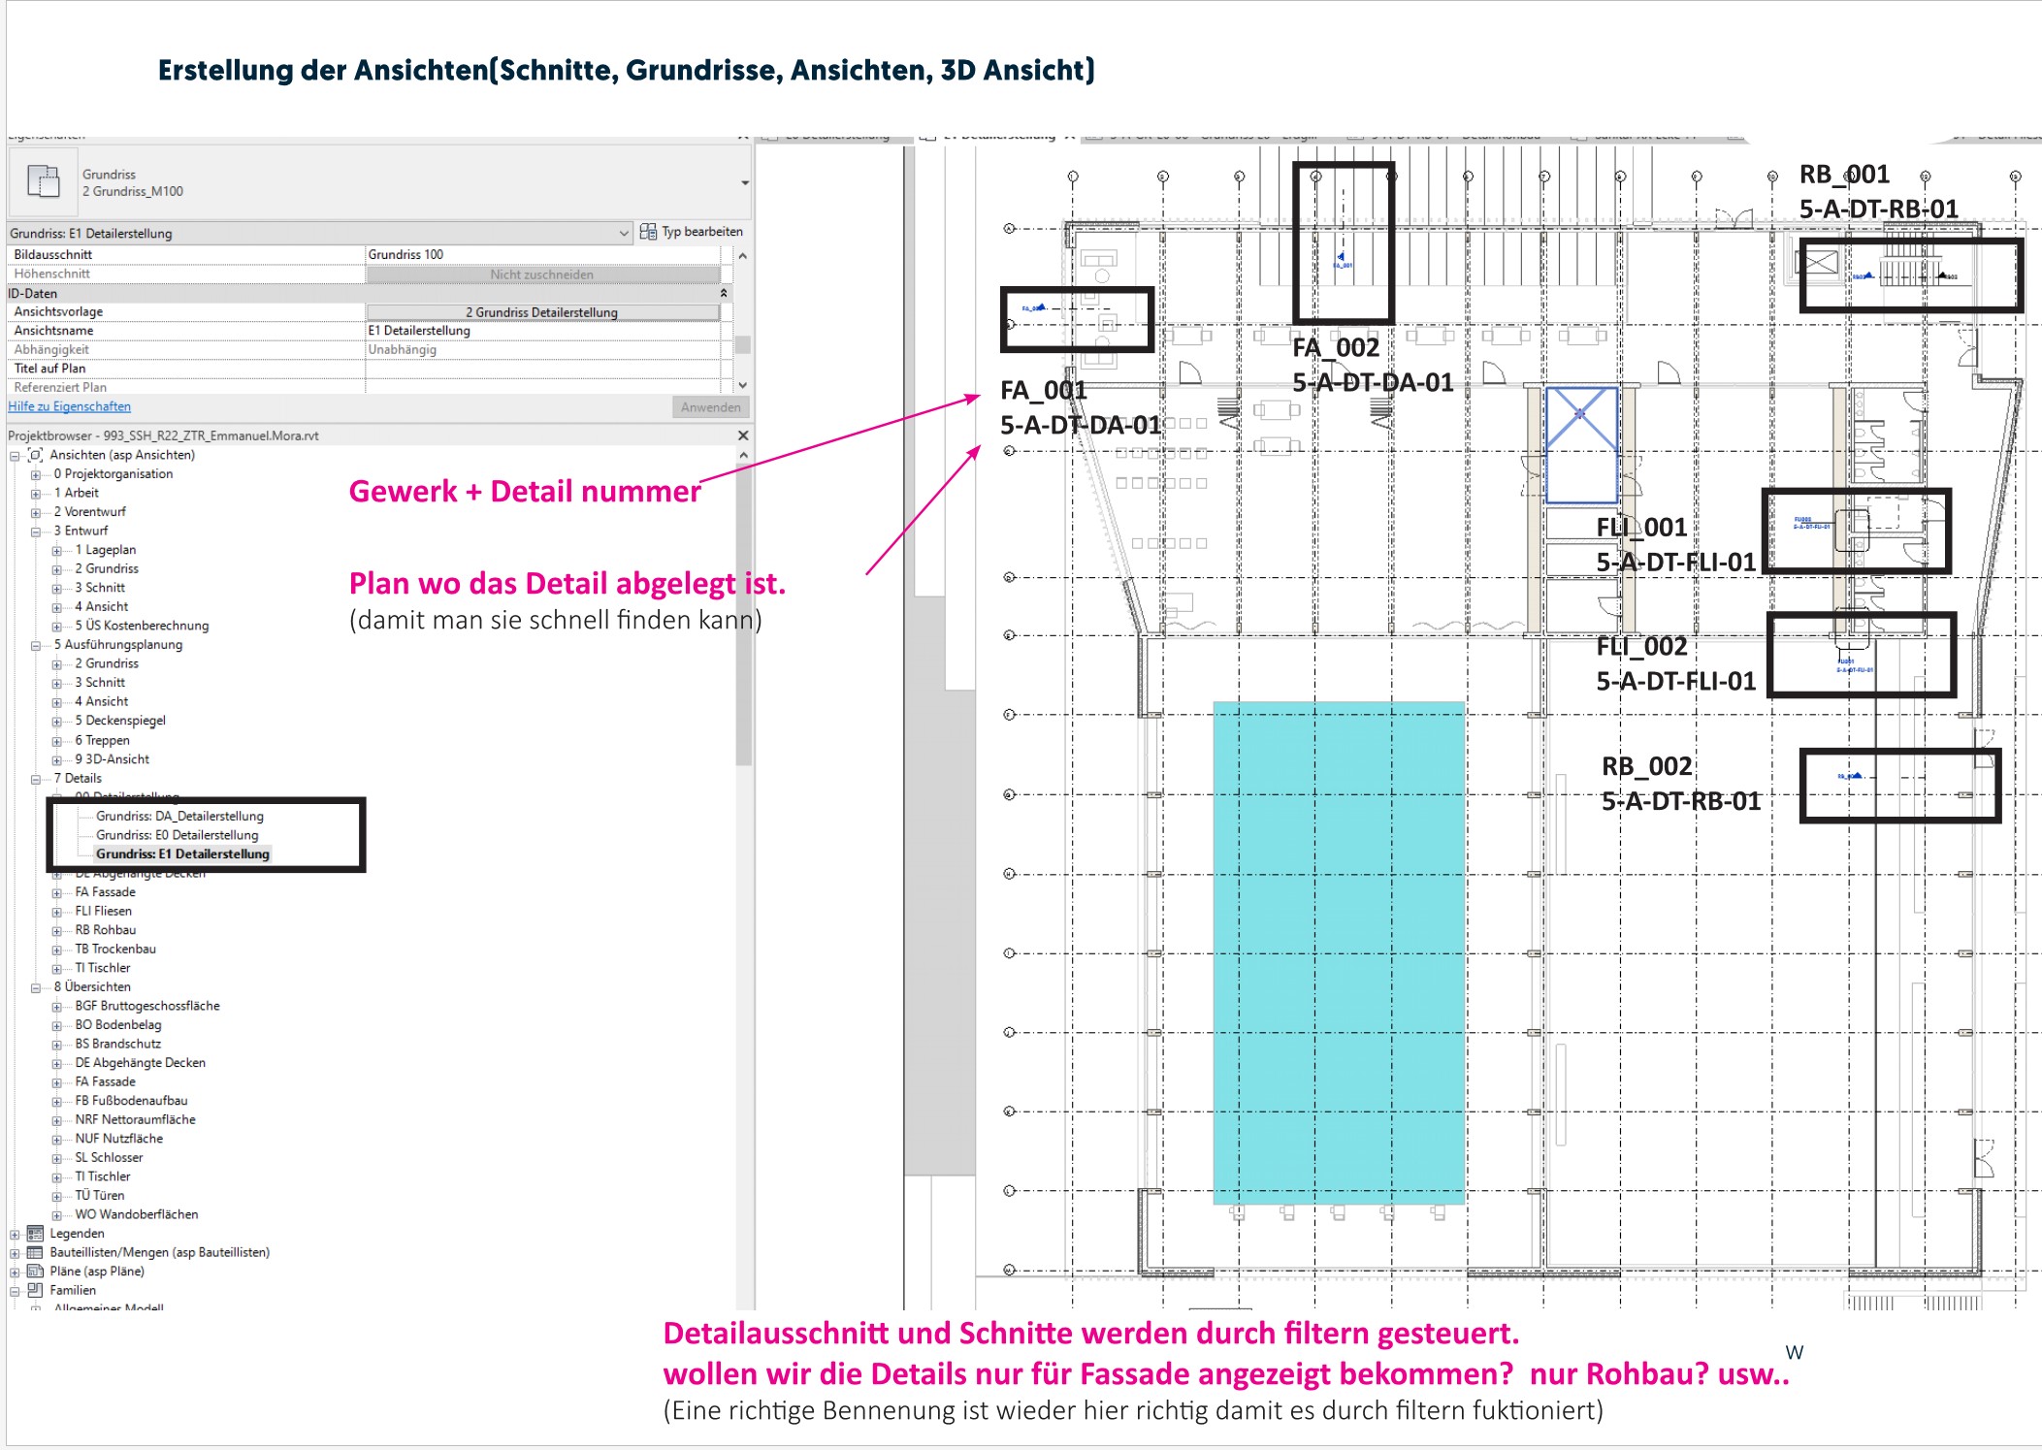Click the 'Nicht zuschneiden' Höhenschnitt button
Screen dimensions: 2042x1450
(x=542, y=274)
